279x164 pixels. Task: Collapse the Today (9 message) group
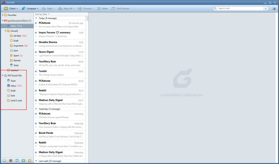coord(36,18)
